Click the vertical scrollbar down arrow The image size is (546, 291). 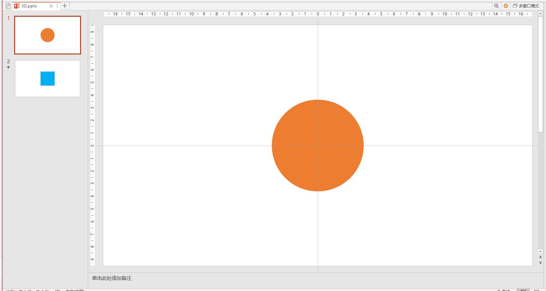(x=540, y=252)
